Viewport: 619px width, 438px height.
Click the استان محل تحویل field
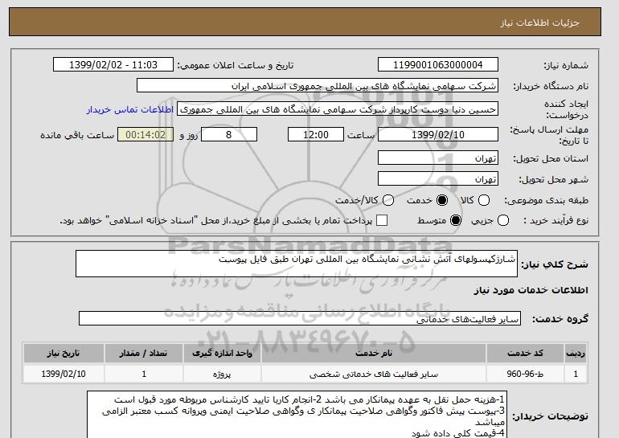[x=438, y=158]
